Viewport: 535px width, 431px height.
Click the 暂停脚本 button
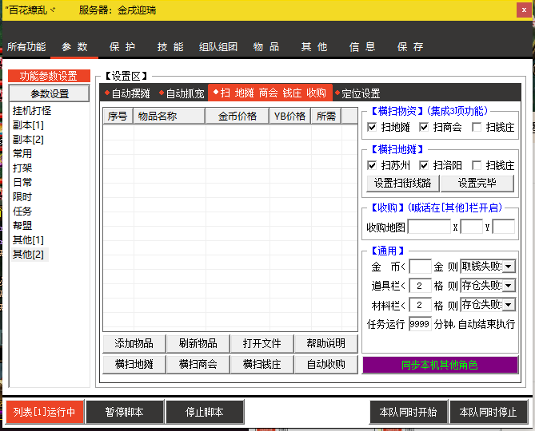tap(125, 412)
